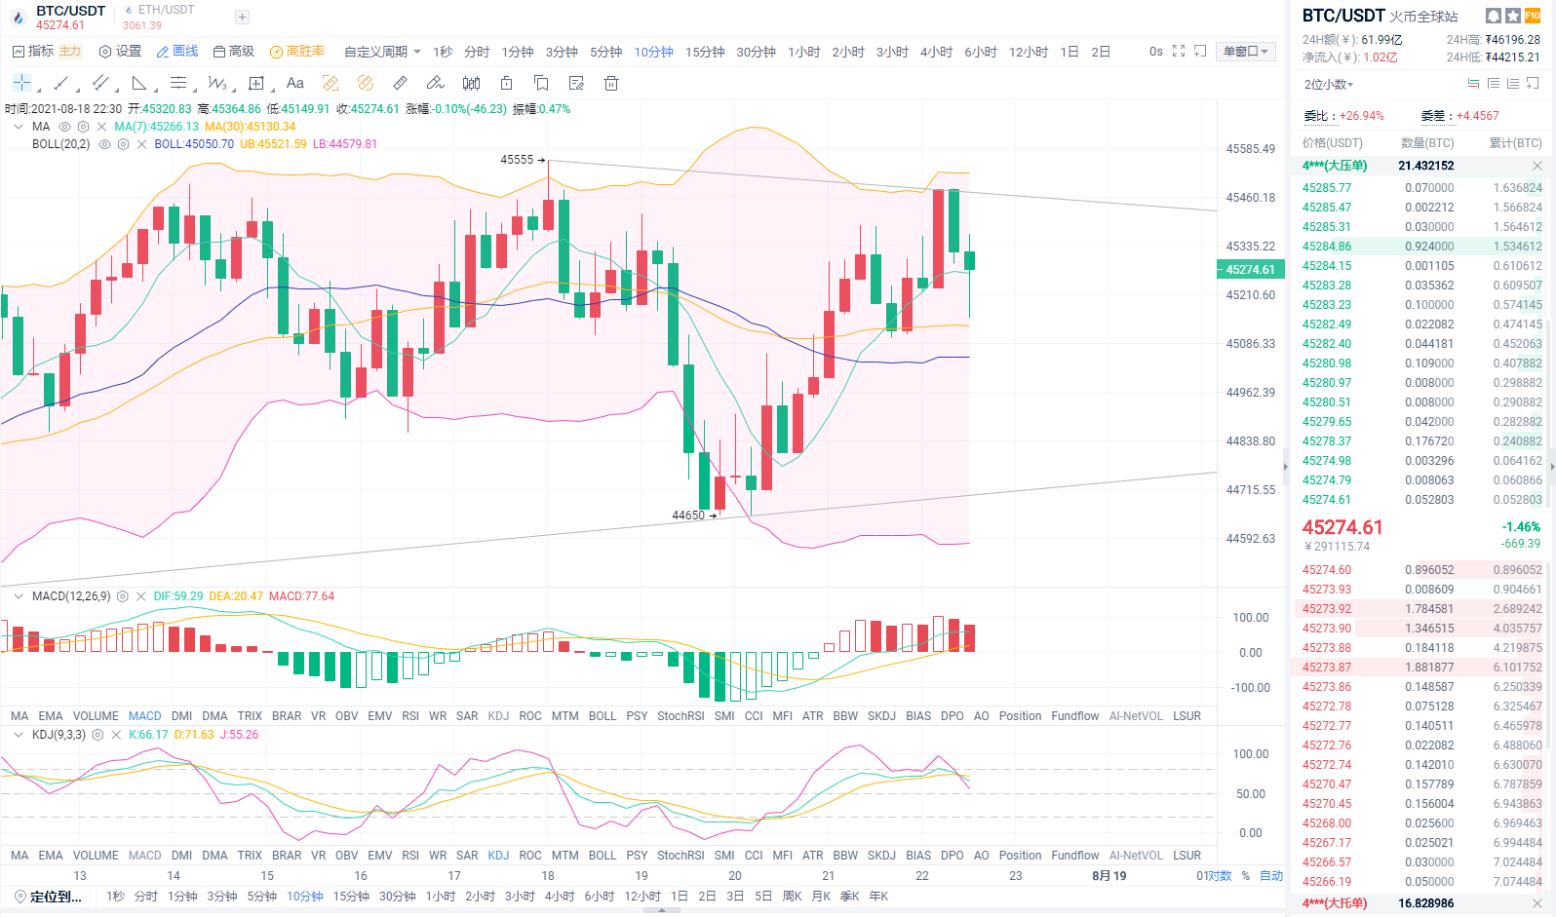
Task: Collapse the MACD panel chevron
Action: coord(19,596)
